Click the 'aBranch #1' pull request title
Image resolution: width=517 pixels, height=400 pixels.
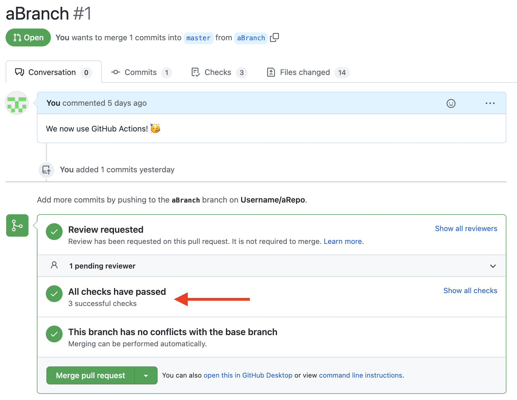pos(49,13)
